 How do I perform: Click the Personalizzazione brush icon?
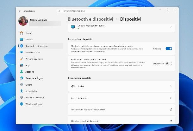[x=22, y=59]
